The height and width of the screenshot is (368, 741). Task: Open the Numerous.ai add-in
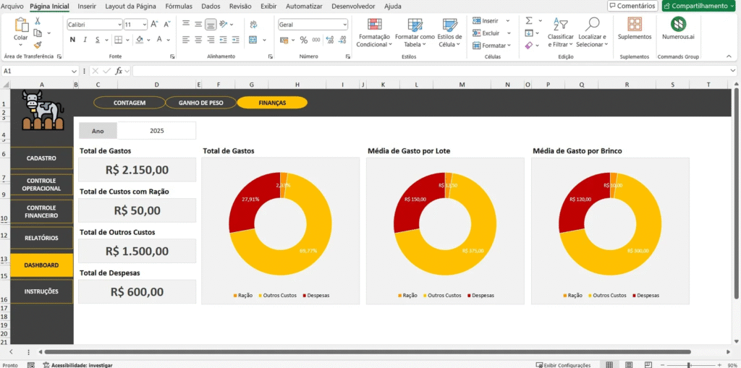point(678,29)
